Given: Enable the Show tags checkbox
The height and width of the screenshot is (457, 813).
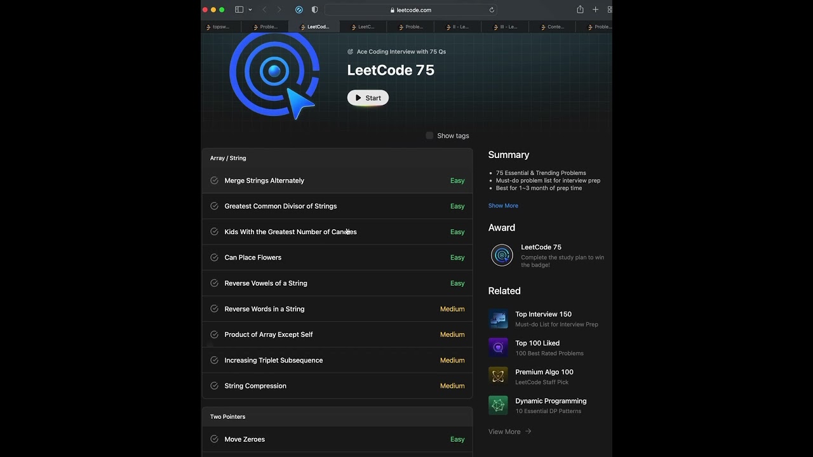Looking at the screenshot, I should click(429, 135).
